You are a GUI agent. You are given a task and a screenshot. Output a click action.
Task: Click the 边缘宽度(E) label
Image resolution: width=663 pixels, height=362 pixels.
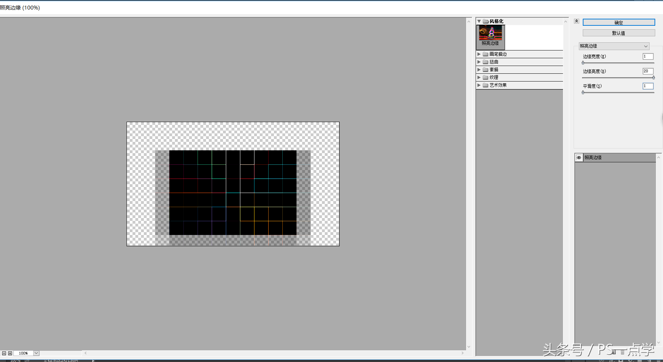(x=594, y=56)
